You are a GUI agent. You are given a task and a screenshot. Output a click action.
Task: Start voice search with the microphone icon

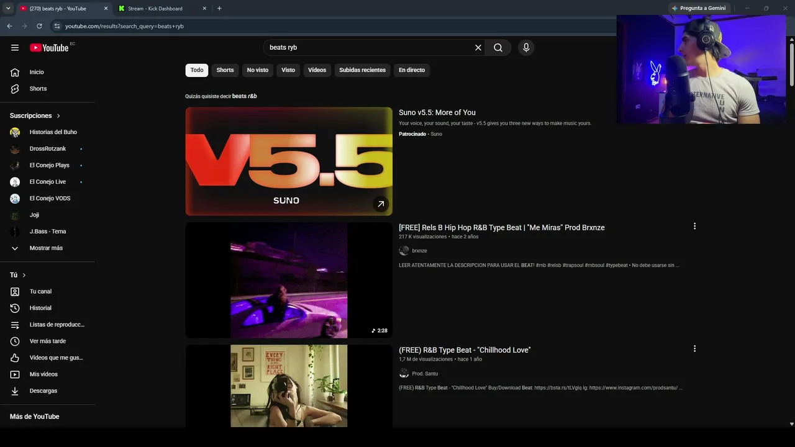point(526,48)
